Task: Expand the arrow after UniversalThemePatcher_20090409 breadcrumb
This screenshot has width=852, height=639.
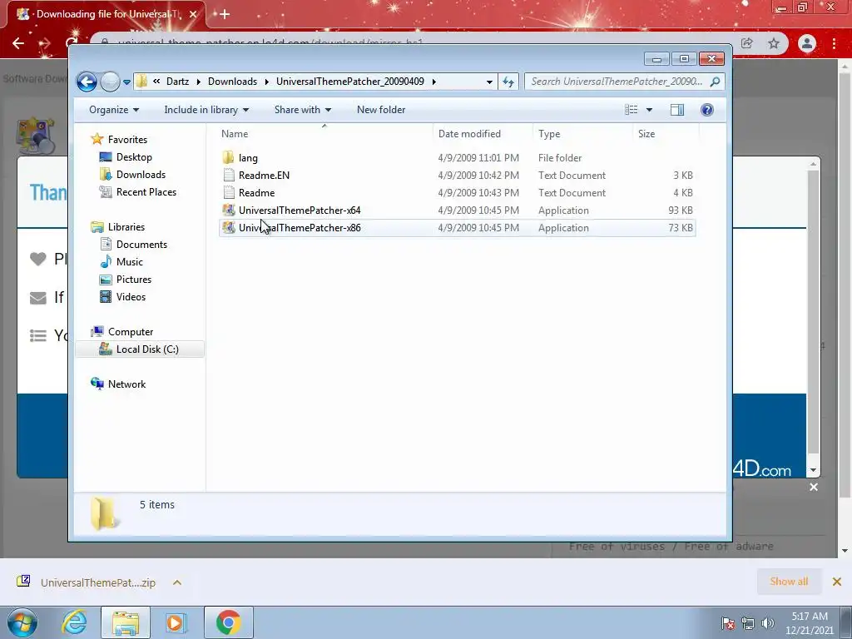Action: click(x=433, y=82)
